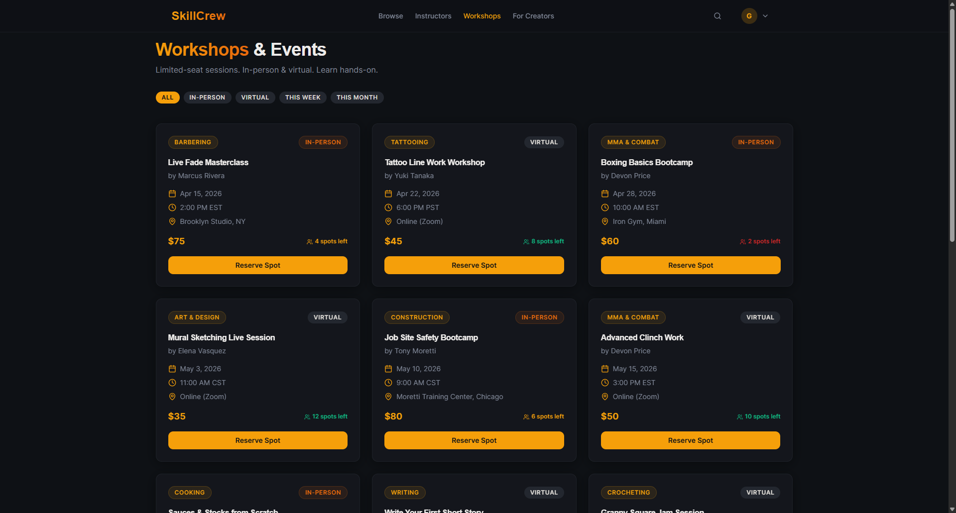Click the location pin beside Brooklyn Studio, NY
956x513 pixels.
[172, 221]
